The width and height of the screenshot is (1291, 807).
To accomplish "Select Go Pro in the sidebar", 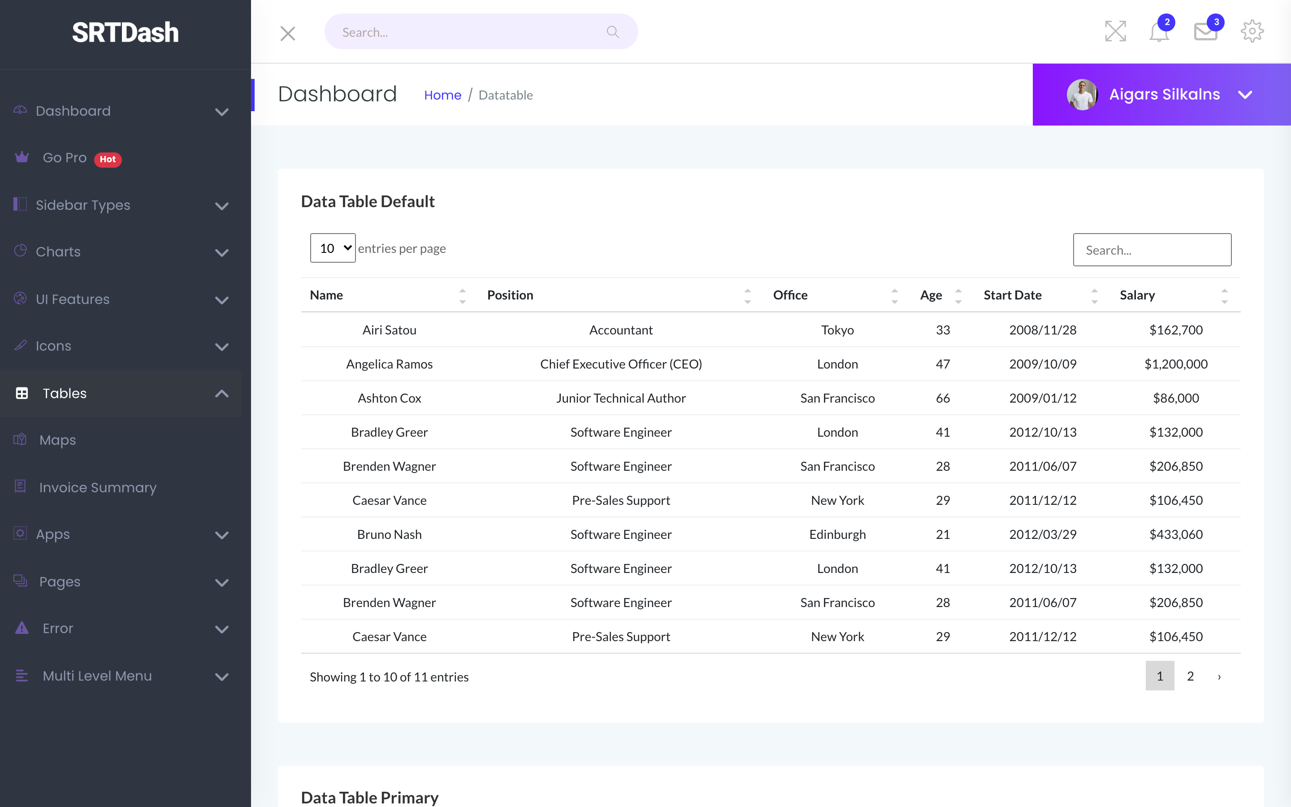I will click(x=65, y=157).
